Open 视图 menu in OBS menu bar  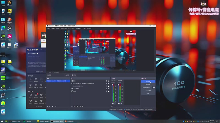click(58, 28)
